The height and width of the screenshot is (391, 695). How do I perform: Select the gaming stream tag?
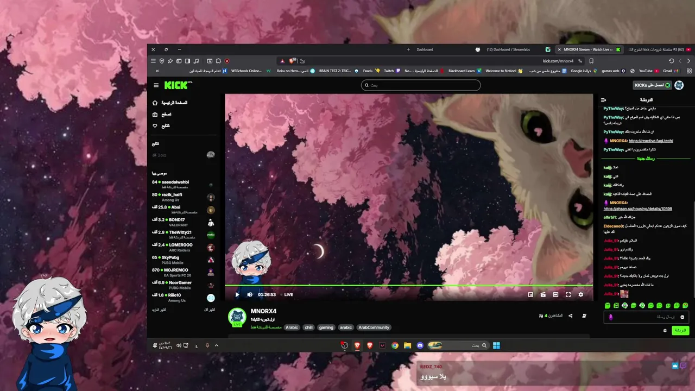tap(326, 327)
